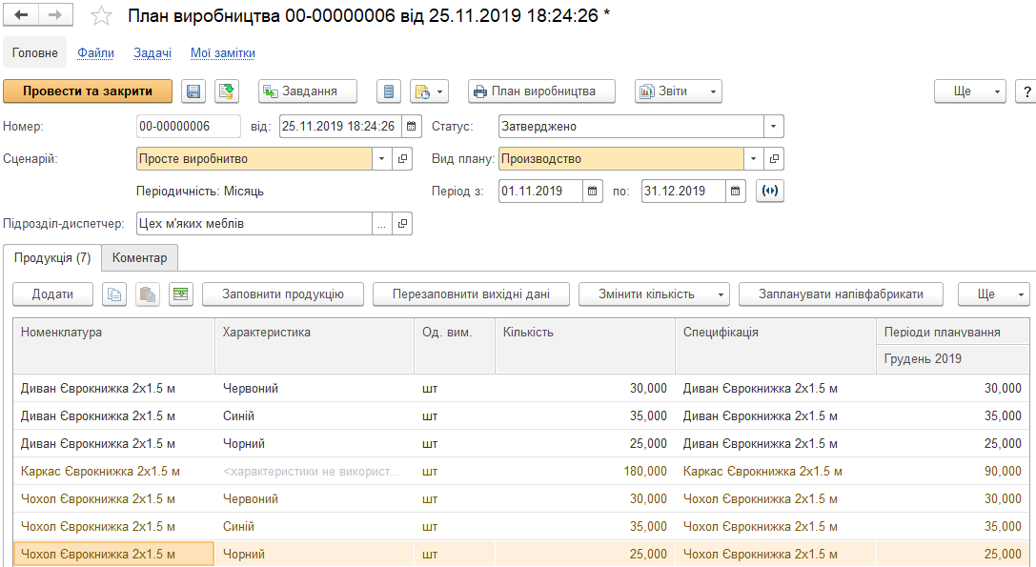Viewport: 1036px width, 567px height.
Task: Expand the Статус dropdown list
Action: tap(773, 126)
